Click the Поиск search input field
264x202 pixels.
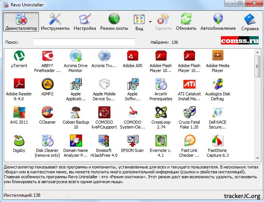[x=84, y=42]
